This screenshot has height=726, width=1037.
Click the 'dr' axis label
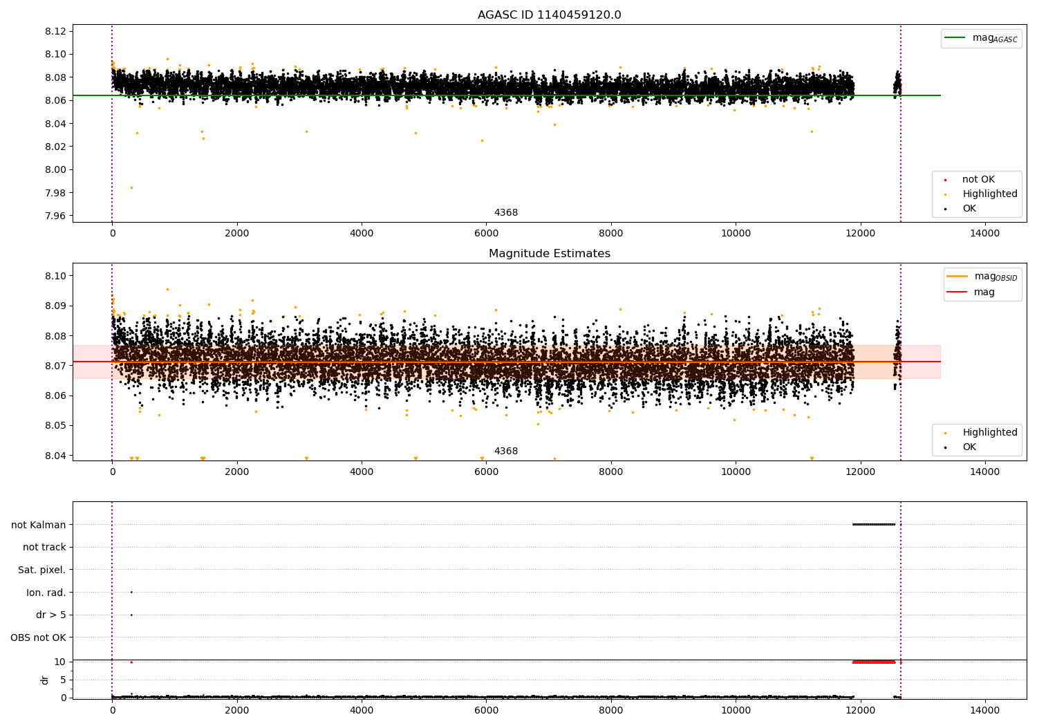pos(45,680)
